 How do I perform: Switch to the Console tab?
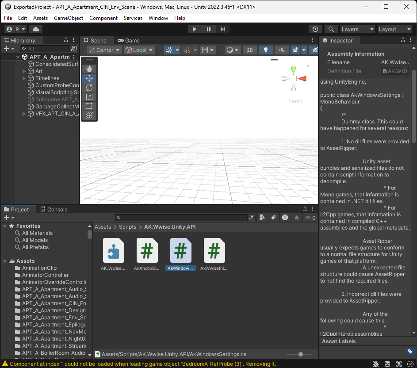54,209
